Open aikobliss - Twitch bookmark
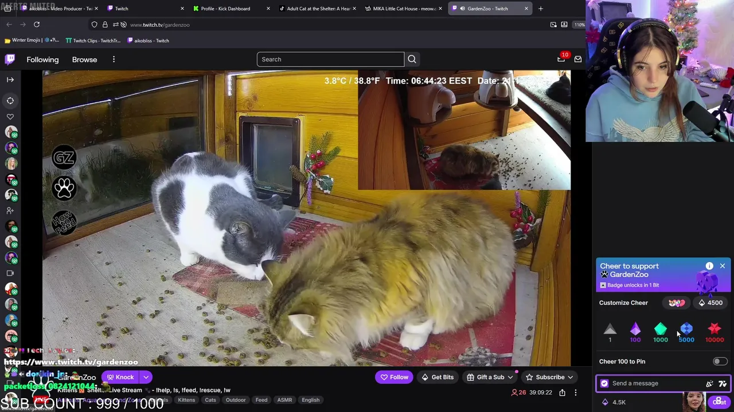 pos(148,41)
